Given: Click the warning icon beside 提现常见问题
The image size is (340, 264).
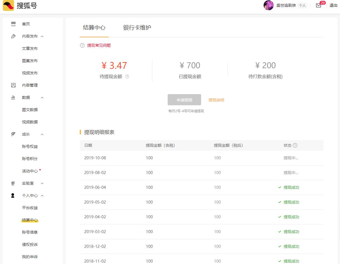Looking at the screenshot, I should tap(82, 45).
